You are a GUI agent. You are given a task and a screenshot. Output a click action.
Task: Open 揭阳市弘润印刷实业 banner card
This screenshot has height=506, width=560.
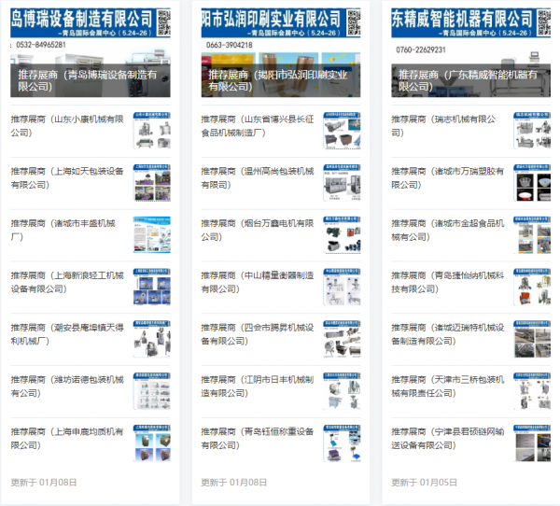coord(281,52)
